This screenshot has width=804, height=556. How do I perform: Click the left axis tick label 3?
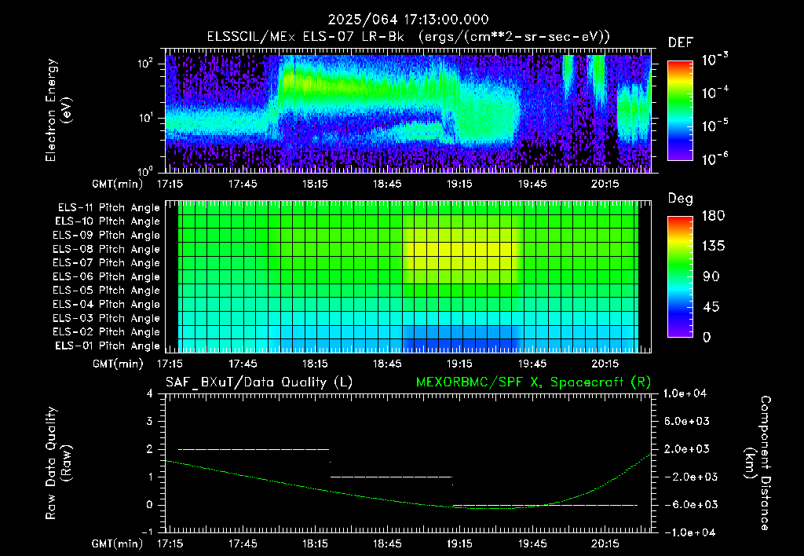[x=149, y=422]
